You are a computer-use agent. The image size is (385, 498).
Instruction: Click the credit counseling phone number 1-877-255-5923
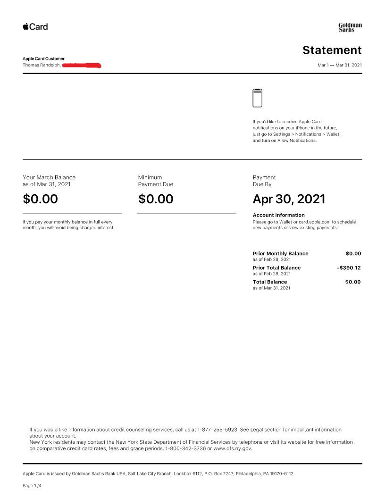coord(218,430)
